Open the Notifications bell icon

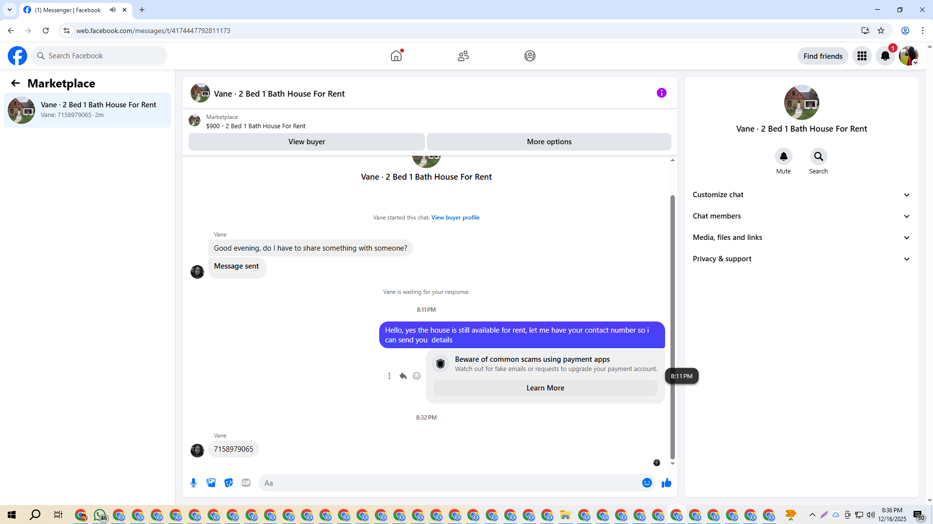pos(885,56)
